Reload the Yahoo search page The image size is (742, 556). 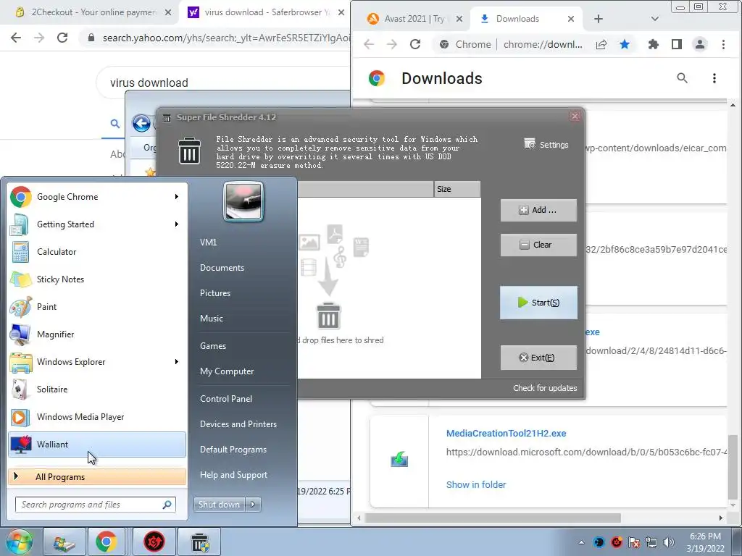click(x=62, y=38)
